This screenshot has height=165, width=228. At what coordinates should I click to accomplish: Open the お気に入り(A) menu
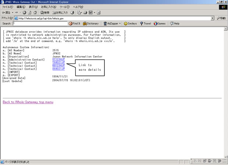pyautogui.click(x=49, y=7)
